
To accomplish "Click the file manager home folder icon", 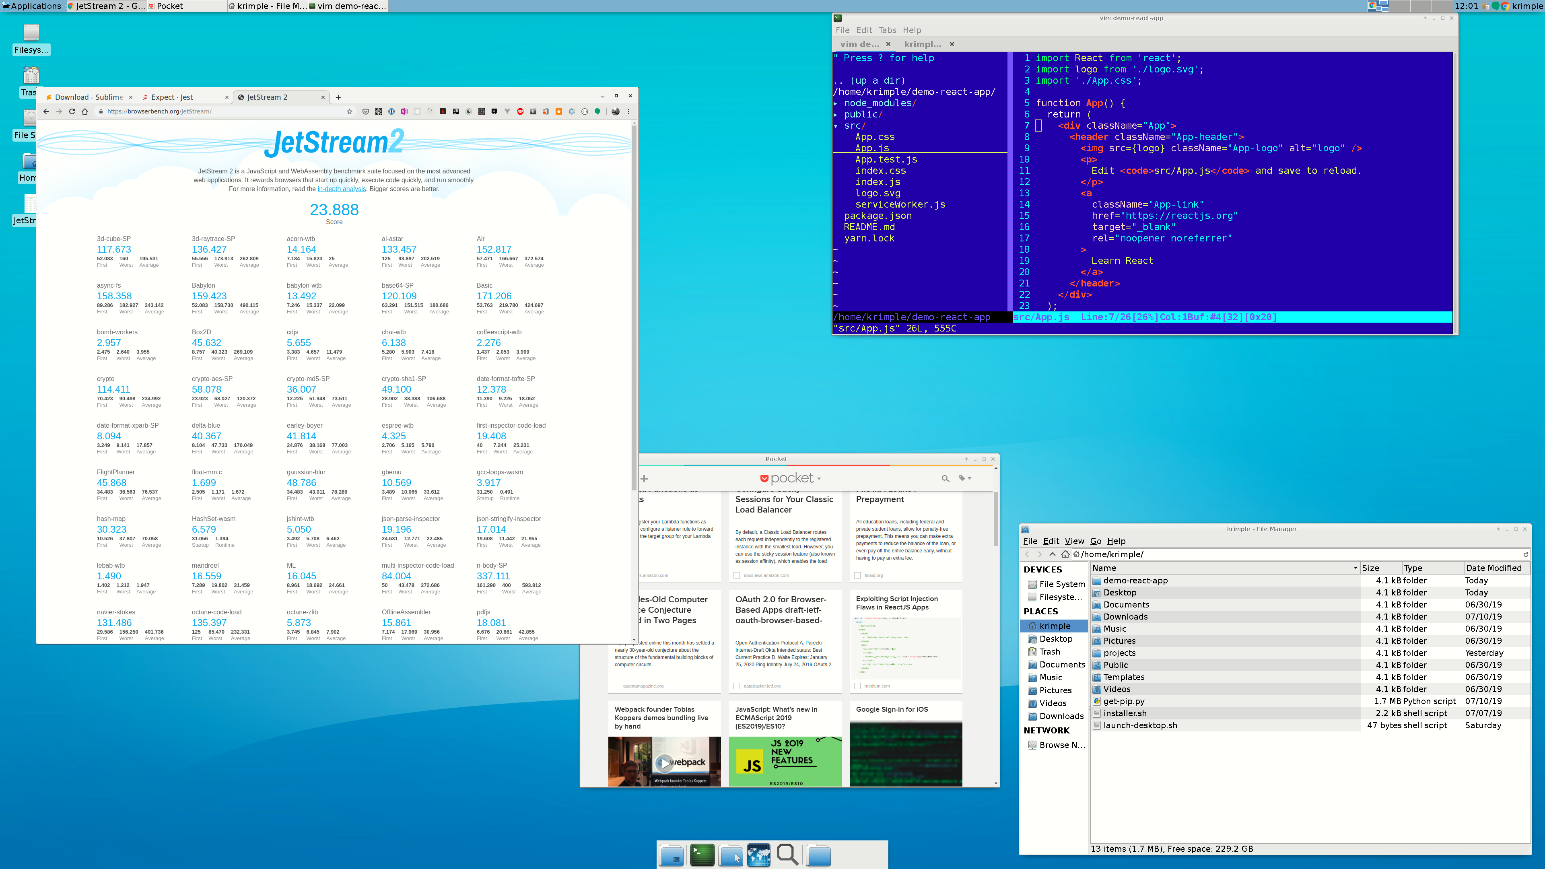I will coord(1065,554).
